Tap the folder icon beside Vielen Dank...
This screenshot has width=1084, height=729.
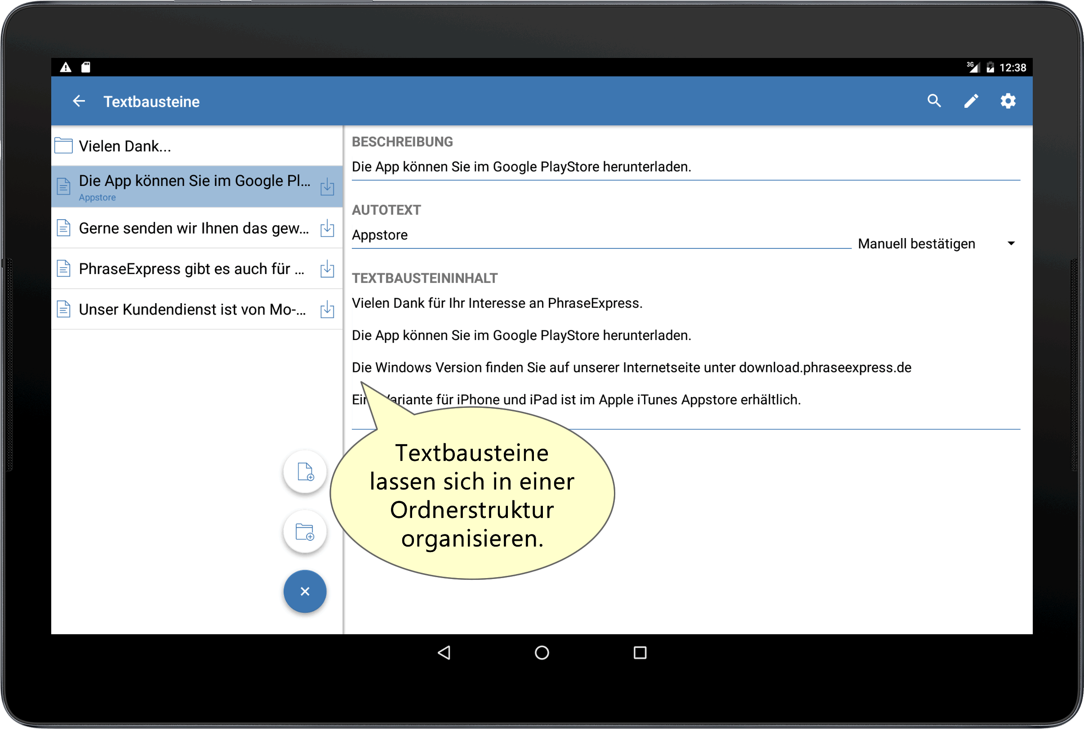pyautogui.click(x=63, y=146)
